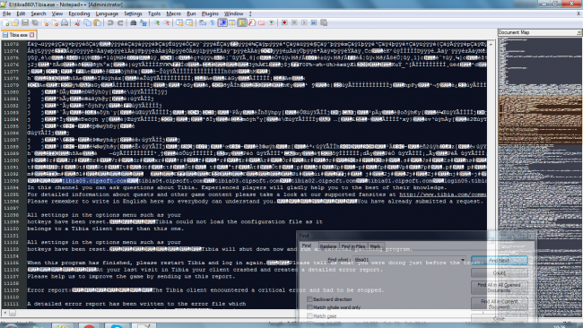Open the Language menu
583x328 pixels.
pos(107,13)
